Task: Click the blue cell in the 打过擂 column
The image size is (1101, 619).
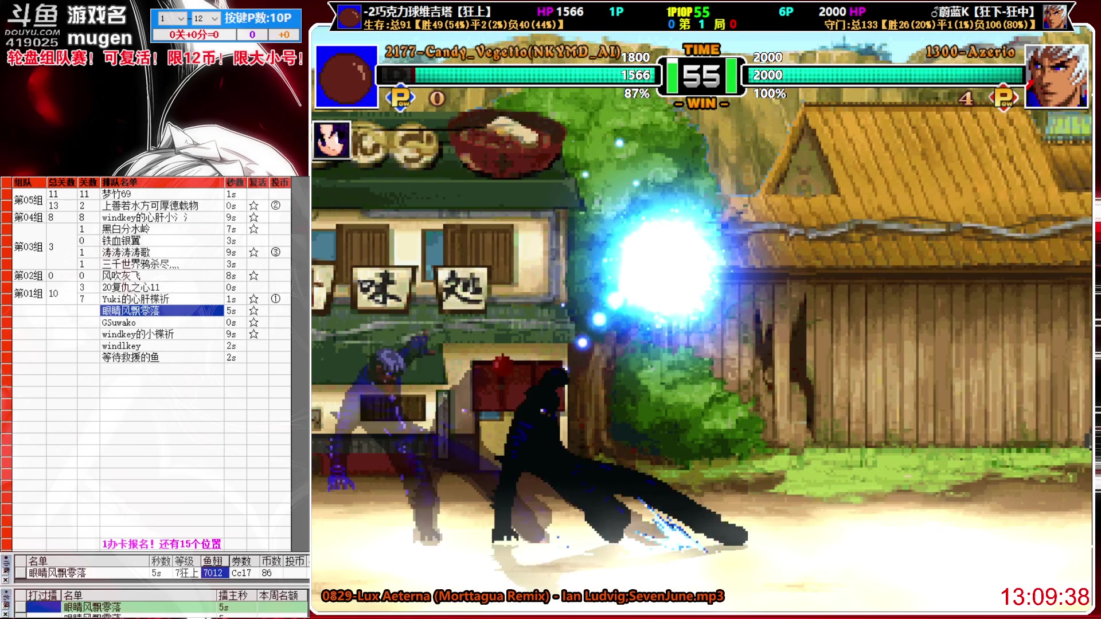Action: tap(44, 607)
